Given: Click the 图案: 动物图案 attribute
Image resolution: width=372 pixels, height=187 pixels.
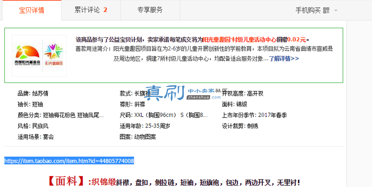Looking at the screenshot, I should click(x=138, y=137).
